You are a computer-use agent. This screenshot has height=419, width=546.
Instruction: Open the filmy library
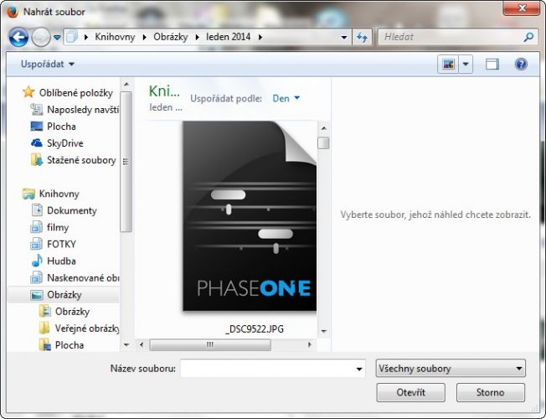point(58,227)
